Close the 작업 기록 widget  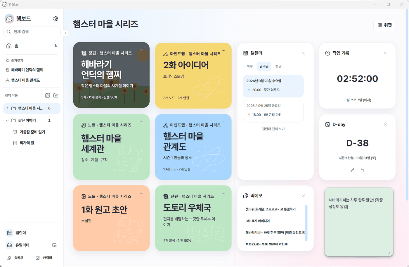pyautogui.click(x=385, y=53)
